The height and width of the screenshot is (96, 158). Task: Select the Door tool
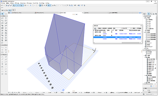click(x=6, y=28)
